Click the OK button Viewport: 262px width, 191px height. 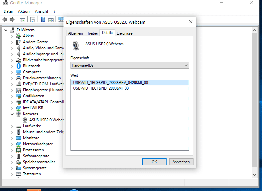point(154,162)
